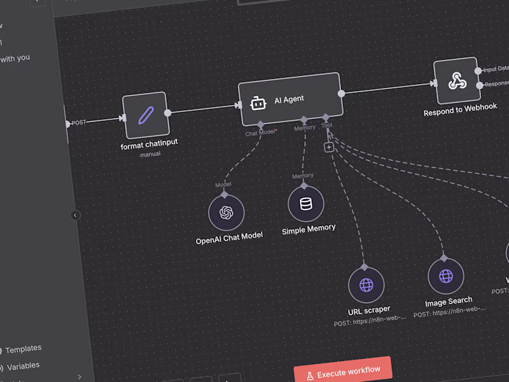Click the Simple Memory top diamond connector
The image size is (509, 382).
click(x=304, y=185)
